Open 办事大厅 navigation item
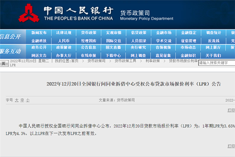 (64, 55)
